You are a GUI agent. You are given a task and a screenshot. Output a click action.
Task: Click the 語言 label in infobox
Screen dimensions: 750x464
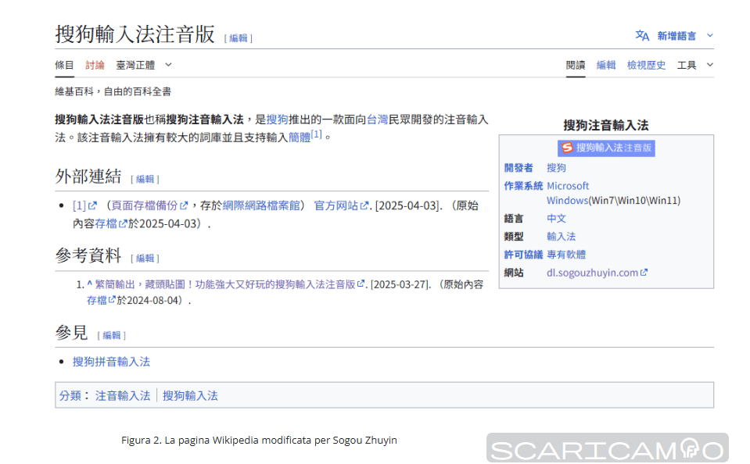tap(514, 219)
